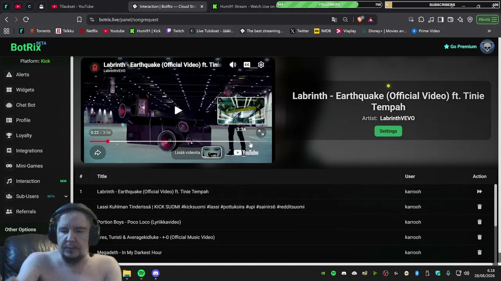The width and height of the screenshot is (501, 281).
Task: Click the Go Premium link
Action: [x=460, y=46]
